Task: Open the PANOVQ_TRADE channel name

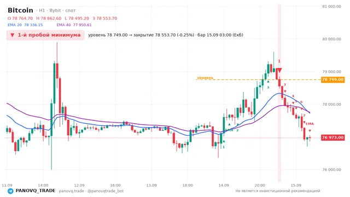Action: coord(36,191)
